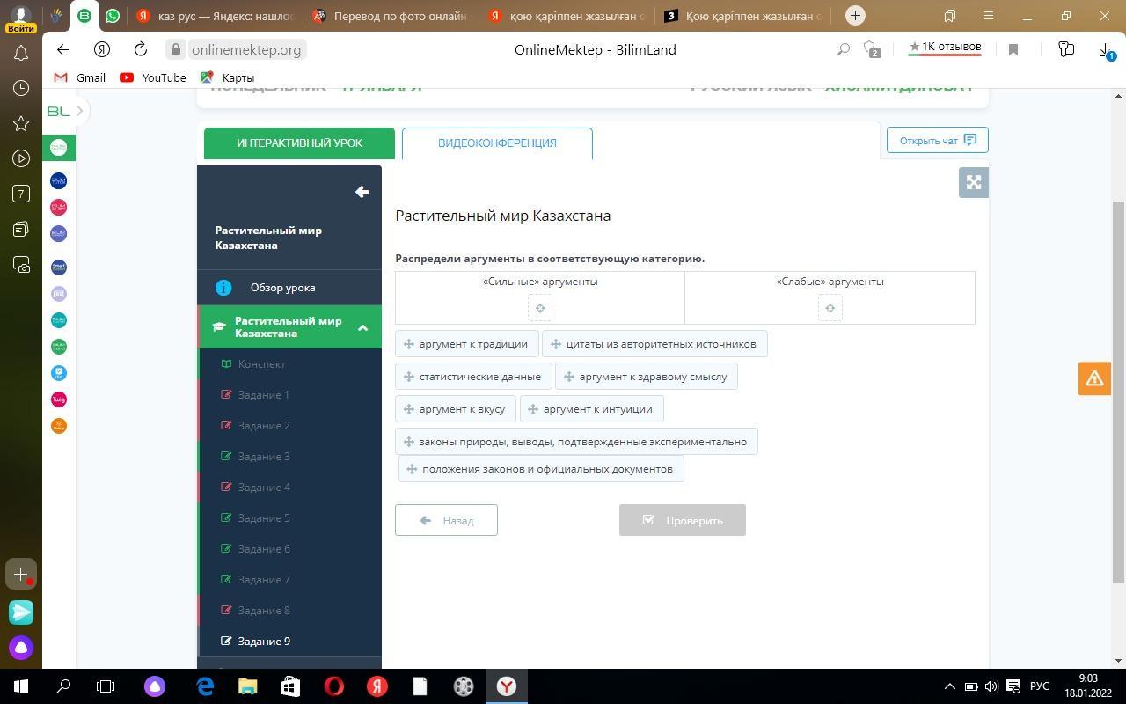Bookmark this page icon

(x=1013, y=49)
